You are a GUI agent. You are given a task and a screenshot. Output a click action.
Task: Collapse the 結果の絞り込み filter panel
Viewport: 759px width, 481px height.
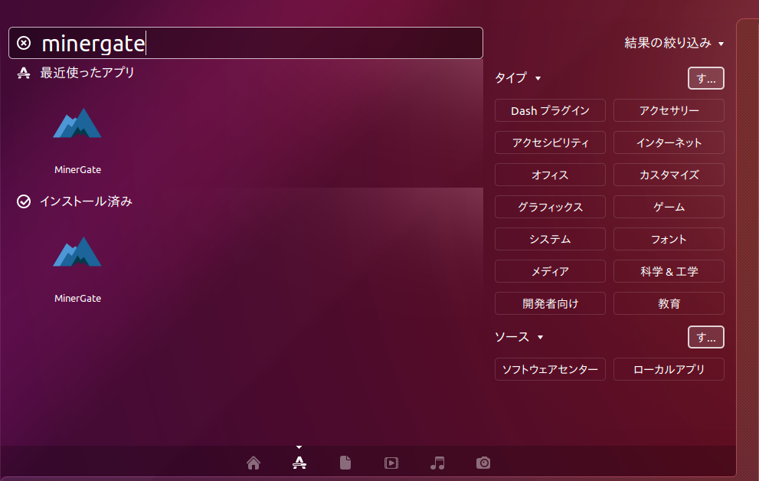(x=674, y=43)
